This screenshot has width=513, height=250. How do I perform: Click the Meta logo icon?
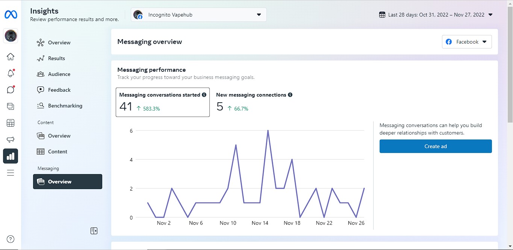pos(11,15)
